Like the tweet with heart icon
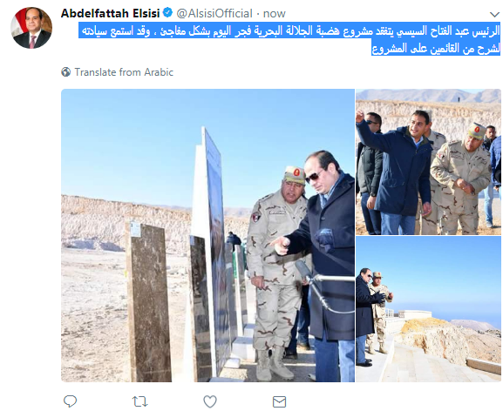The image size is (503, 411). click(x=210, y=401)
